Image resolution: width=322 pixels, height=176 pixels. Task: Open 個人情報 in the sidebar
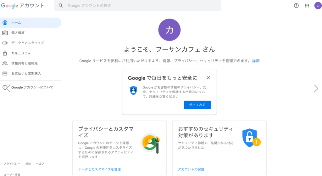point(18,33)
